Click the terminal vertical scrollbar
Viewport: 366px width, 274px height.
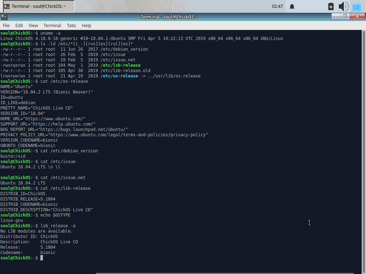pos(363,151)
